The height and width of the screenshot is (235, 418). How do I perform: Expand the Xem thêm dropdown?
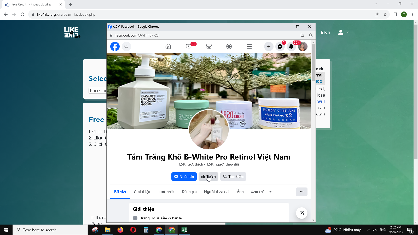pos(261,192)
